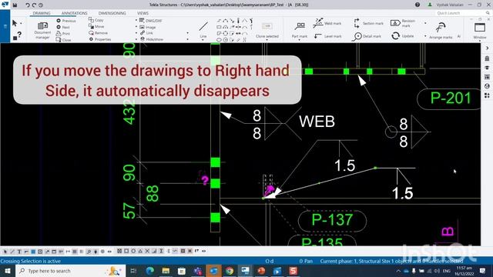The image size is (493, 277).
Task: Expand the right side pane arrow
Action: 487,48
